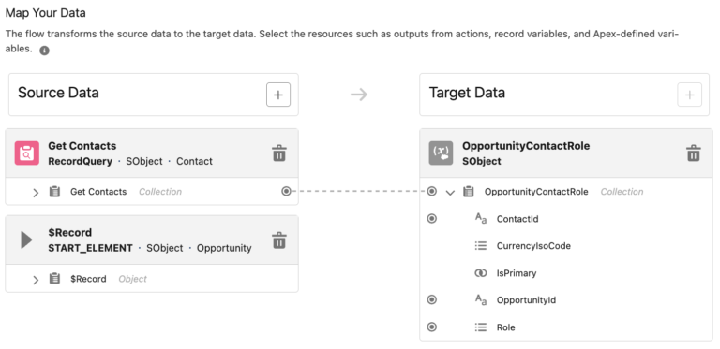Screen dimensions: 720x349
Task: Click the OpportunityContactRole variable icon
Action: [441, 153]
